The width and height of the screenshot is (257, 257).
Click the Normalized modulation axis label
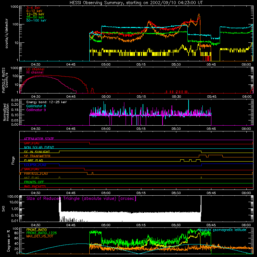(6, 112)
